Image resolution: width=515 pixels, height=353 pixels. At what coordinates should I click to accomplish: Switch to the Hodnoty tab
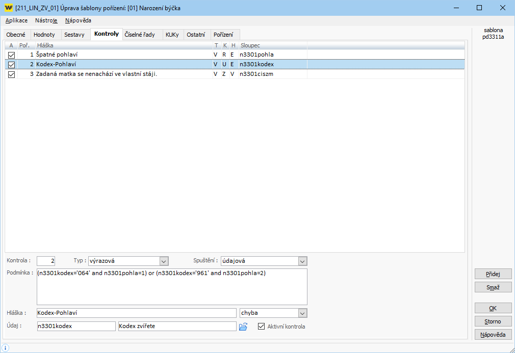point(44,35)
